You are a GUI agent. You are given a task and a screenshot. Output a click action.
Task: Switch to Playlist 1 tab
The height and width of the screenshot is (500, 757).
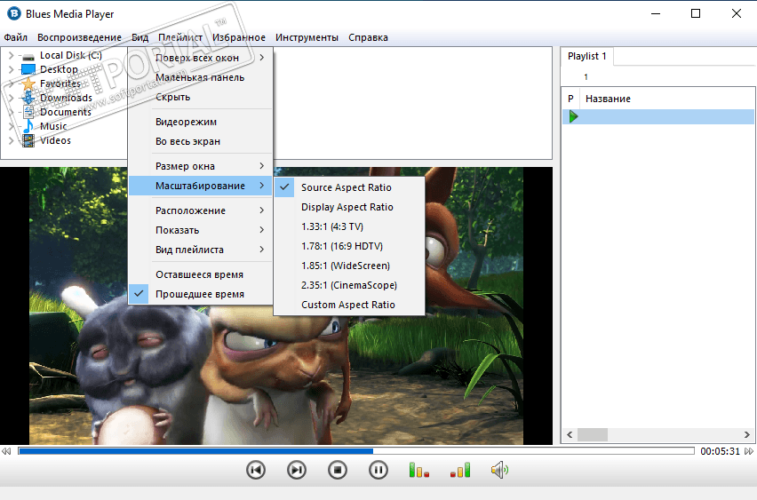tap(586, 56)
